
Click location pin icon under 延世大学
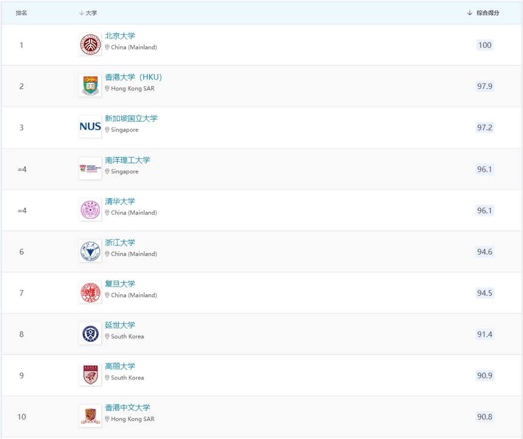click(107, 336)
